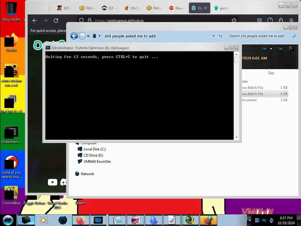Open the 'thatbutits.c#' desktop icon
This screenshot has height=226, width=301.
[x=11, y=104]
